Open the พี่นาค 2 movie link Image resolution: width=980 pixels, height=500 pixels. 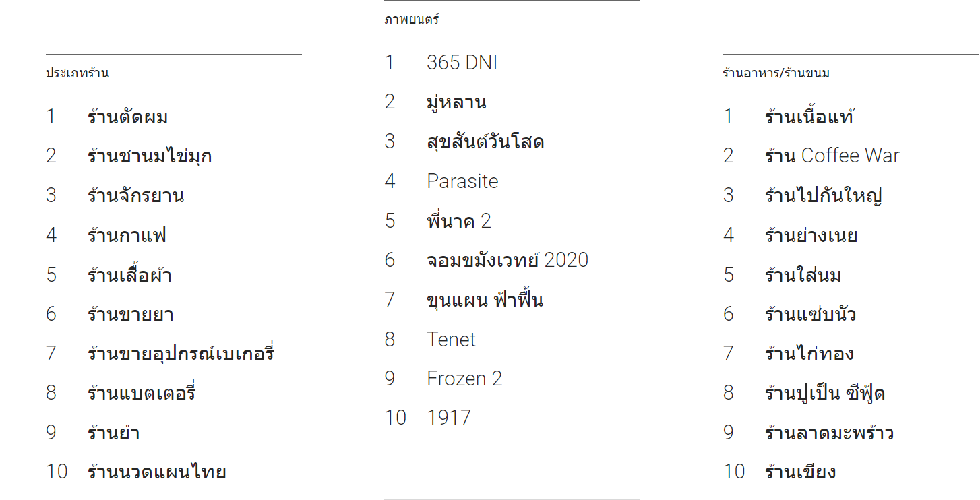click(x=458, y=221)
